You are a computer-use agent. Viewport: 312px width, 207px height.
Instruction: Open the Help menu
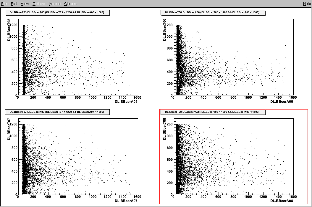point(307,4)
